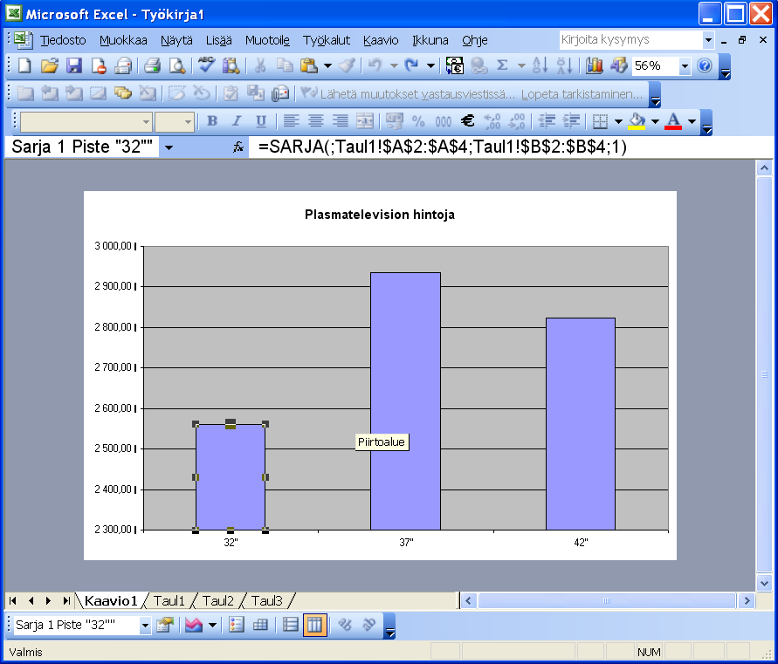Go to the last sheet tab button
This screenshot has height=664, width=778.
(x=66, y=601)
